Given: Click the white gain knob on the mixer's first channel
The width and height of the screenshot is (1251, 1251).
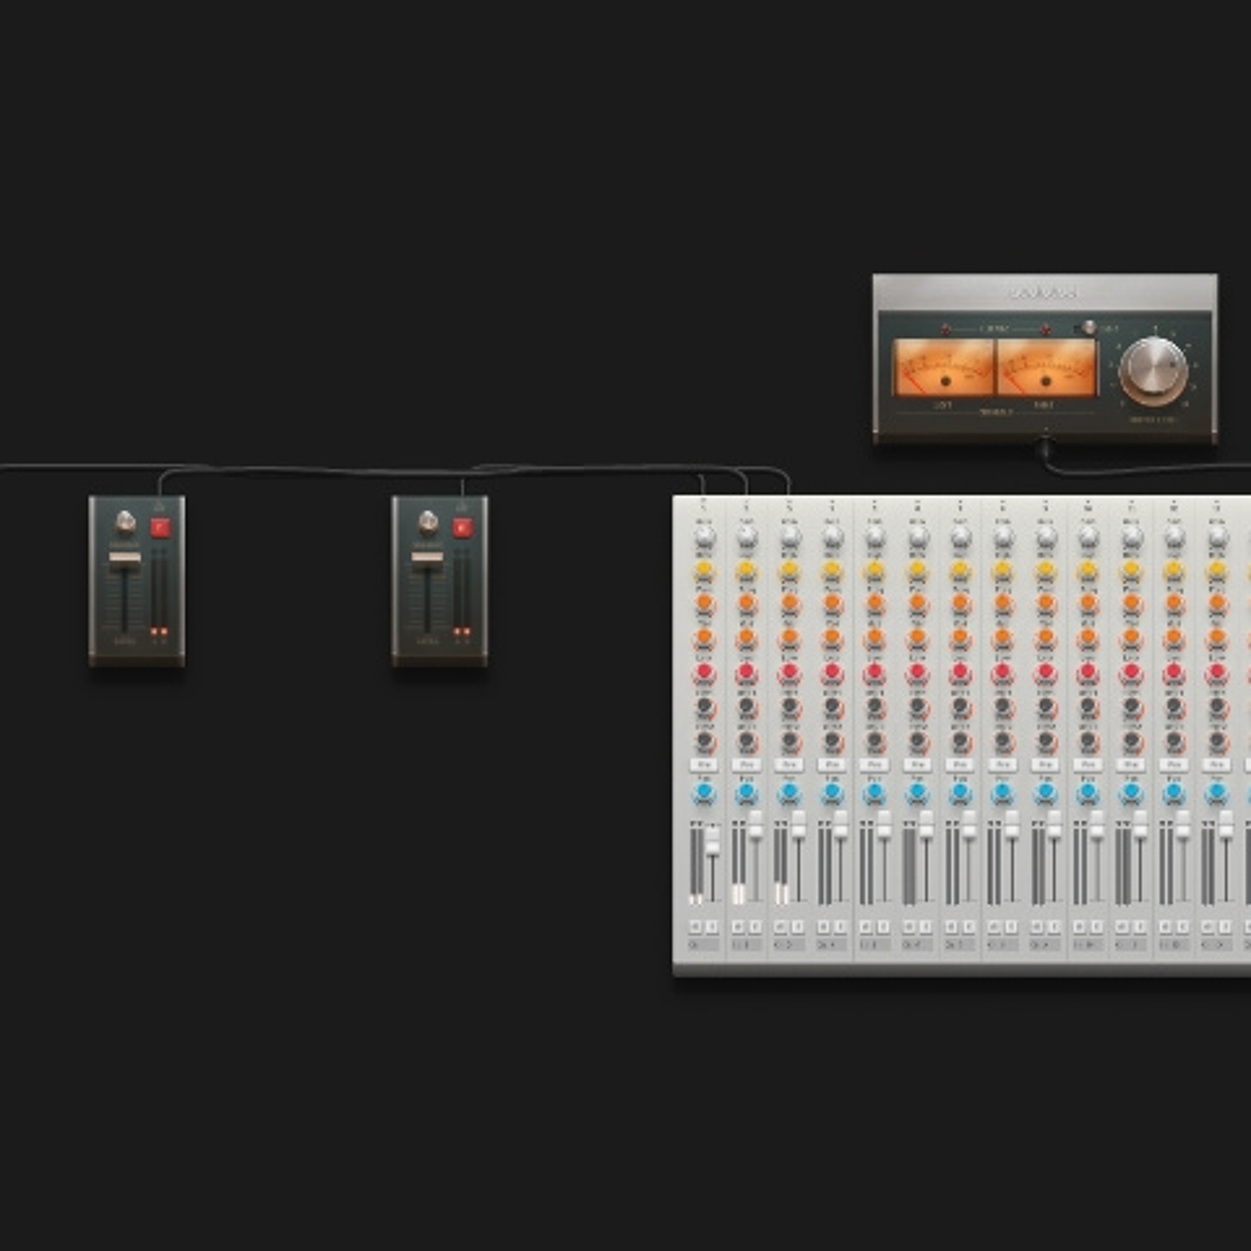Looking at the screenshot, I should pos(704,536).
